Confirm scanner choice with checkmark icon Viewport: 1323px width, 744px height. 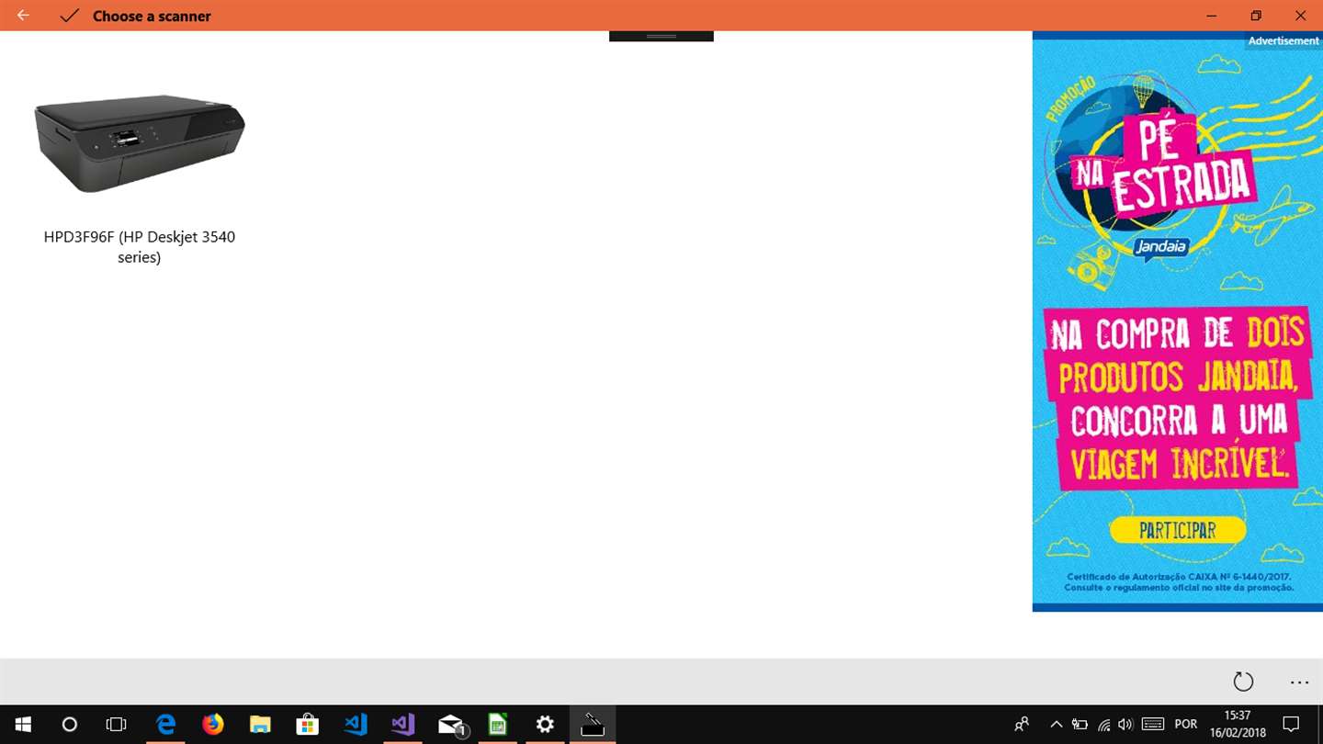click(69, 16)
